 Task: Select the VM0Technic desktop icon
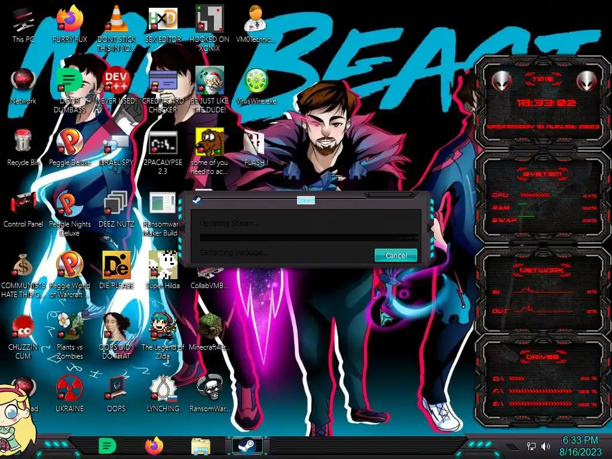pos(256,24)
